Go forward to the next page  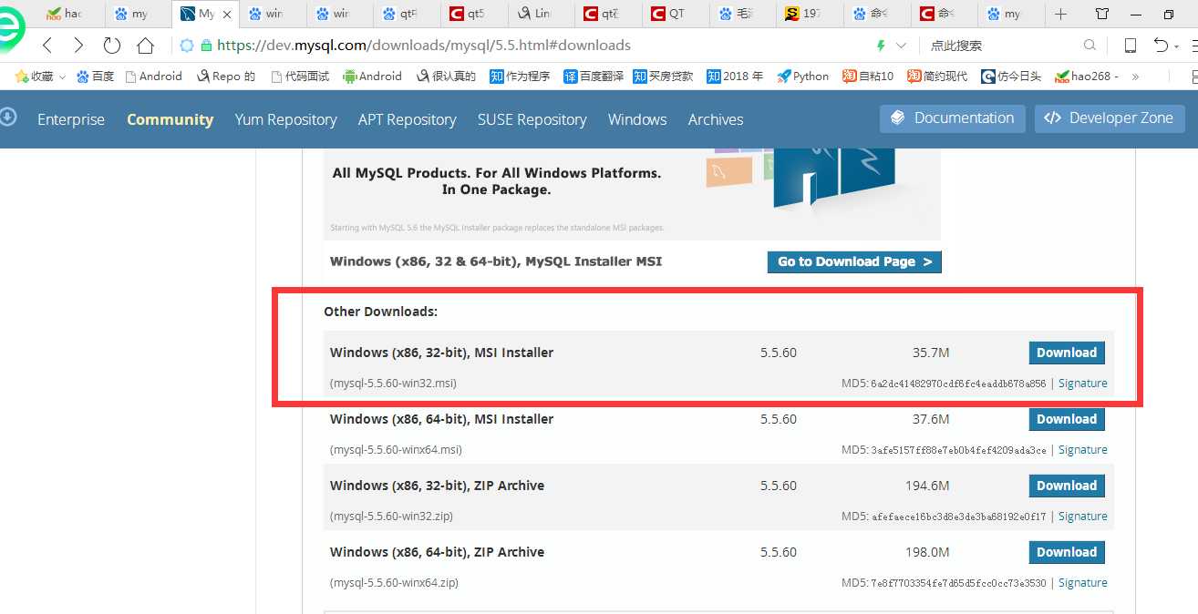(x=78, y=46)
